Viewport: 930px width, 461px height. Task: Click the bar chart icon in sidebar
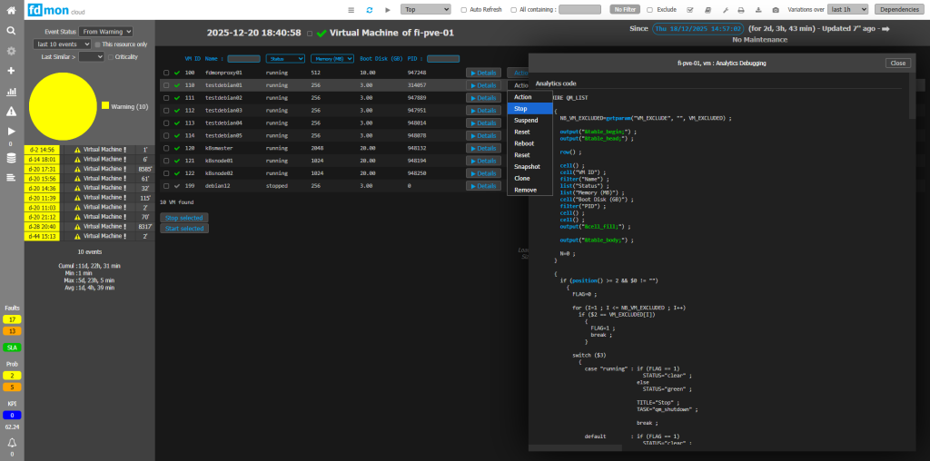[11, 92]
